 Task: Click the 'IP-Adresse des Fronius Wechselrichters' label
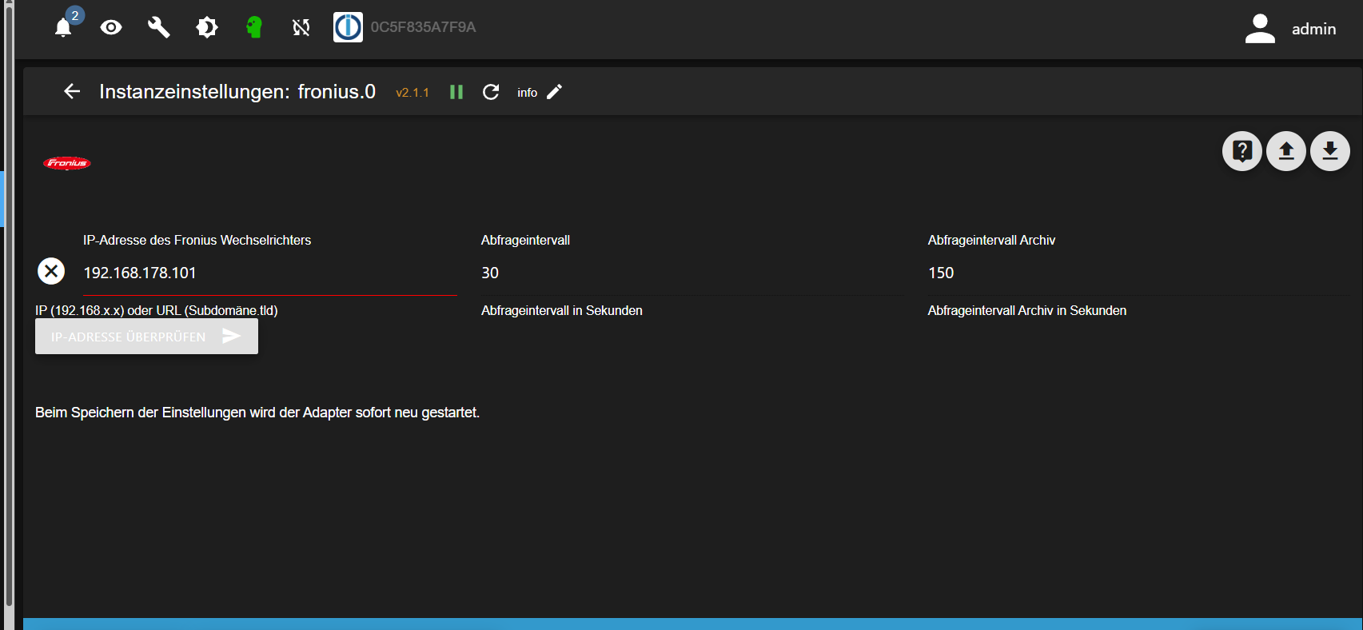pyautogui.click(x=197, y=240)
